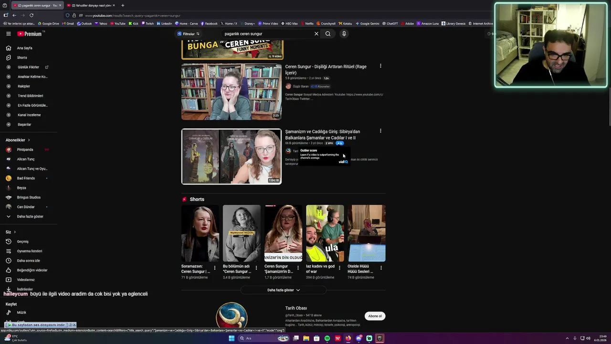The height and width of the screenshot is (344, 611).
Task: Show hidden system tray icons chevron
Action: pyautogui.click(x=567, y=338)
